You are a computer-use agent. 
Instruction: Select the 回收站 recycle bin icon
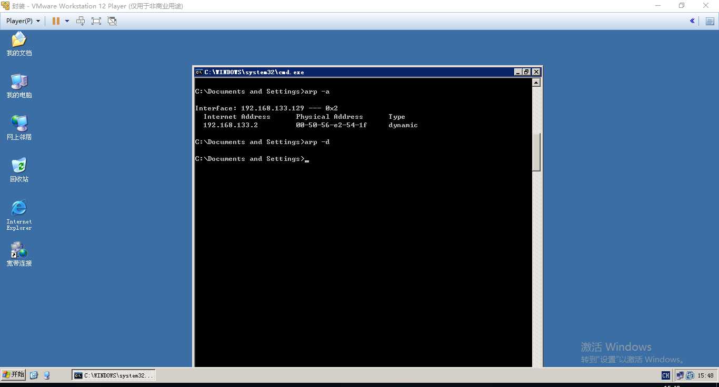[x=19, y=170]
